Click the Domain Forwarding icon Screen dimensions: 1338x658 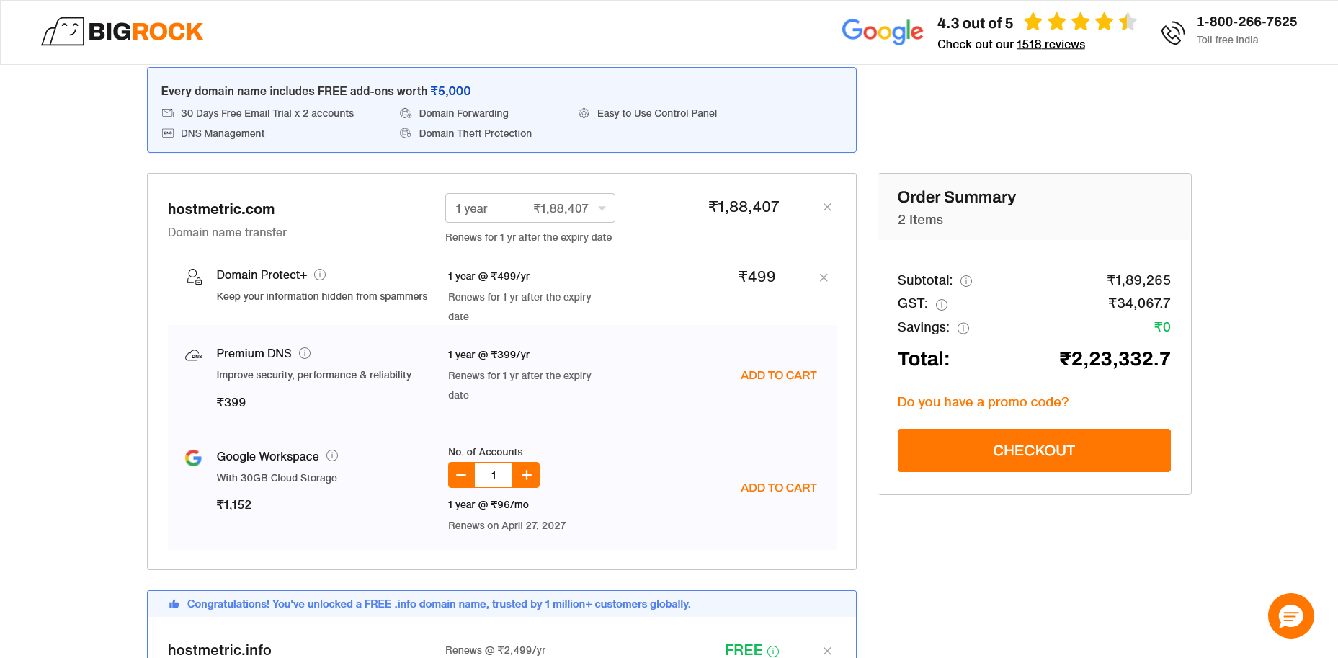pyautogui.click(x=406, y=113)
